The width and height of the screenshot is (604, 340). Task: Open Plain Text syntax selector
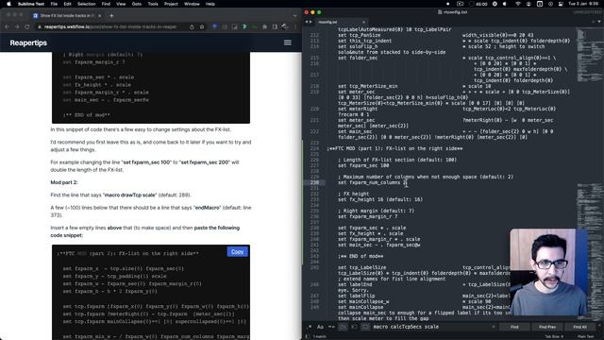585,336
